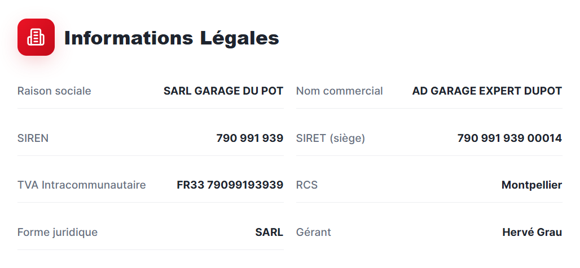Viewport: 580px width, 268px height.
Task: Select the RCS city Montpellier
Action: click(531, 185)
